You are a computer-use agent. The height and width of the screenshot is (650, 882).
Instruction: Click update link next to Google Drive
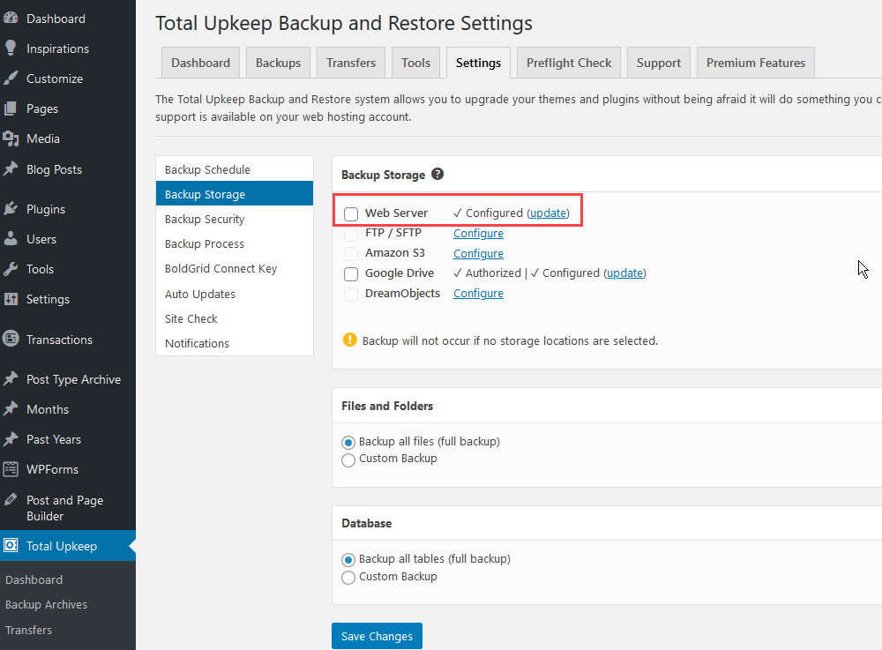coord(624,273)
